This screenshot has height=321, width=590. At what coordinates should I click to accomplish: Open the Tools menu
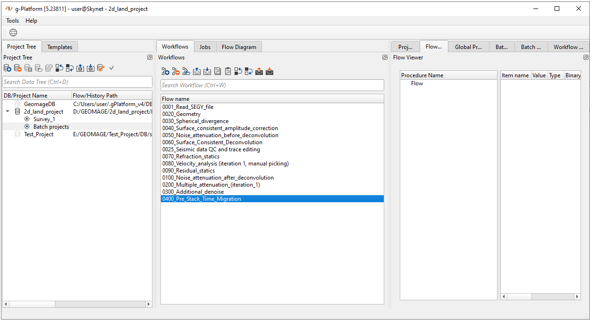pyautogui.click(x=13, y=21)
